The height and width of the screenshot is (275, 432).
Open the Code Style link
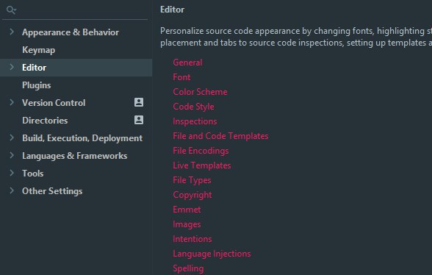(x=193, y=107)
